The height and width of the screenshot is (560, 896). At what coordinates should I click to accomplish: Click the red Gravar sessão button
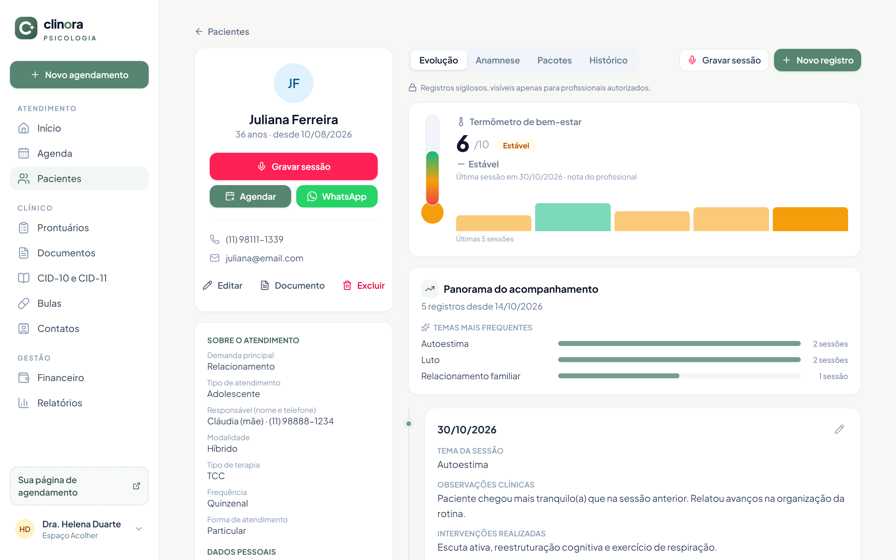(293, 167)
